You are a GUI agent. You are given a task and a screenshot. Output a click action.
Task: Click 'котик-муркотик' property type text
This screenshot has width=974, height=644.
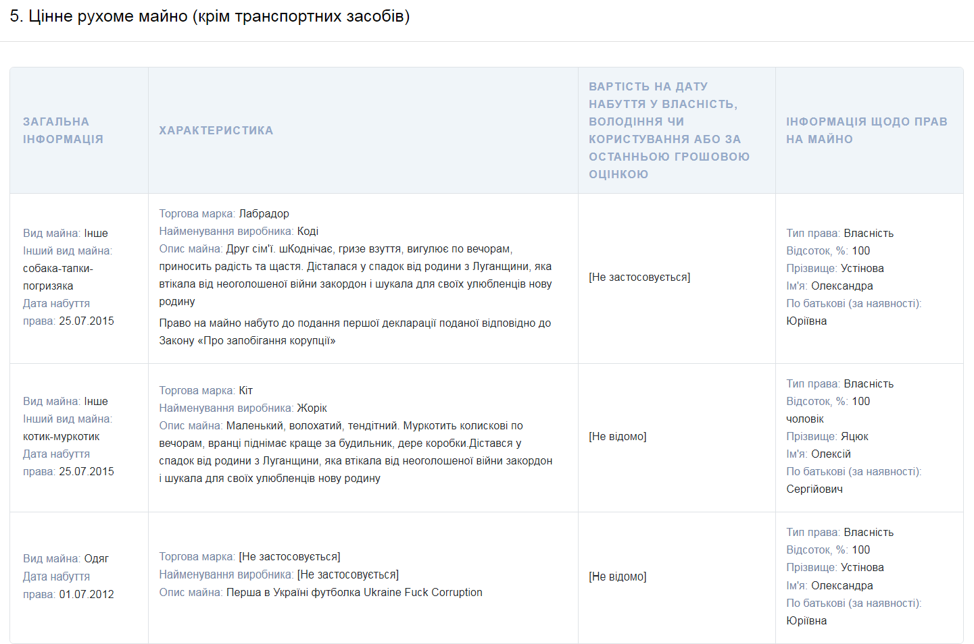point(61,436)
